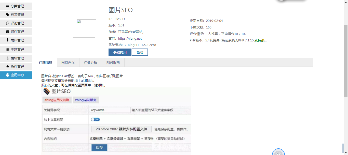Click the page vertical scrollbar

346,61
